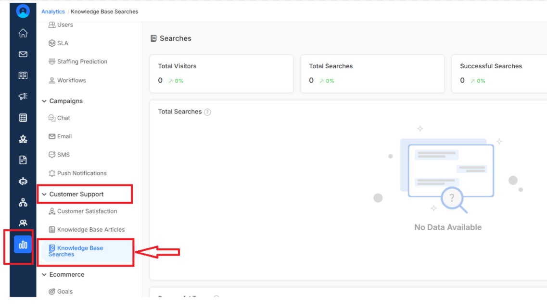This screenshot has height=307, width=547.
Task: Click the Total Visitors stat card
Action: (x=221, y=74)
